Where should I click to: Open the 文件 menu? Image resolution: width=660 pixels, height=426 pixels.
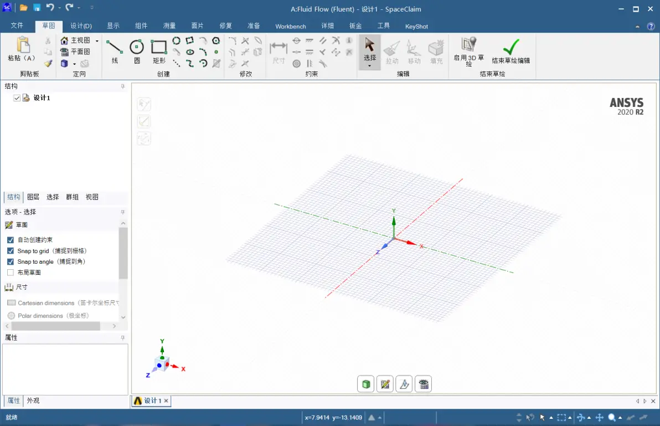tap(17, 26)
